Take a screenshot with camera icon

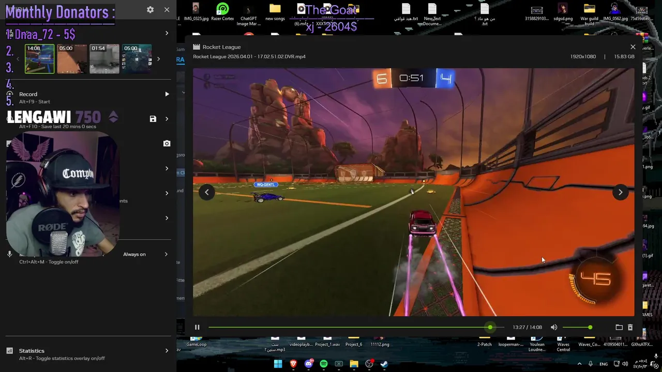click(167, 144)
